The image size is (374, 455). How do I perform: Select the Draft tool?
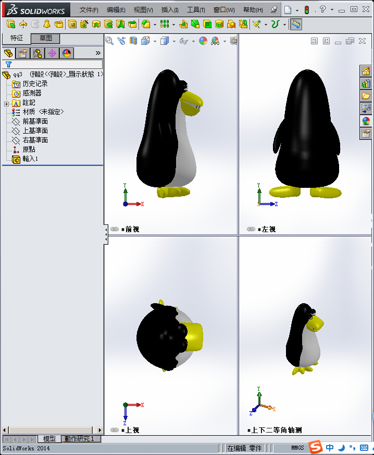click(x=195, y=25)
